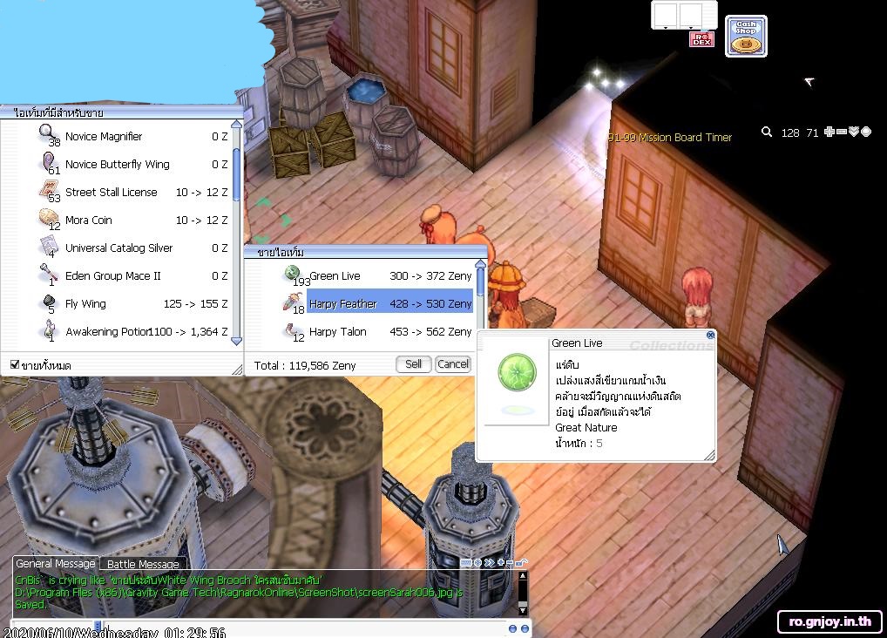Click resize grip of Green Live window

tap(710, 456)
